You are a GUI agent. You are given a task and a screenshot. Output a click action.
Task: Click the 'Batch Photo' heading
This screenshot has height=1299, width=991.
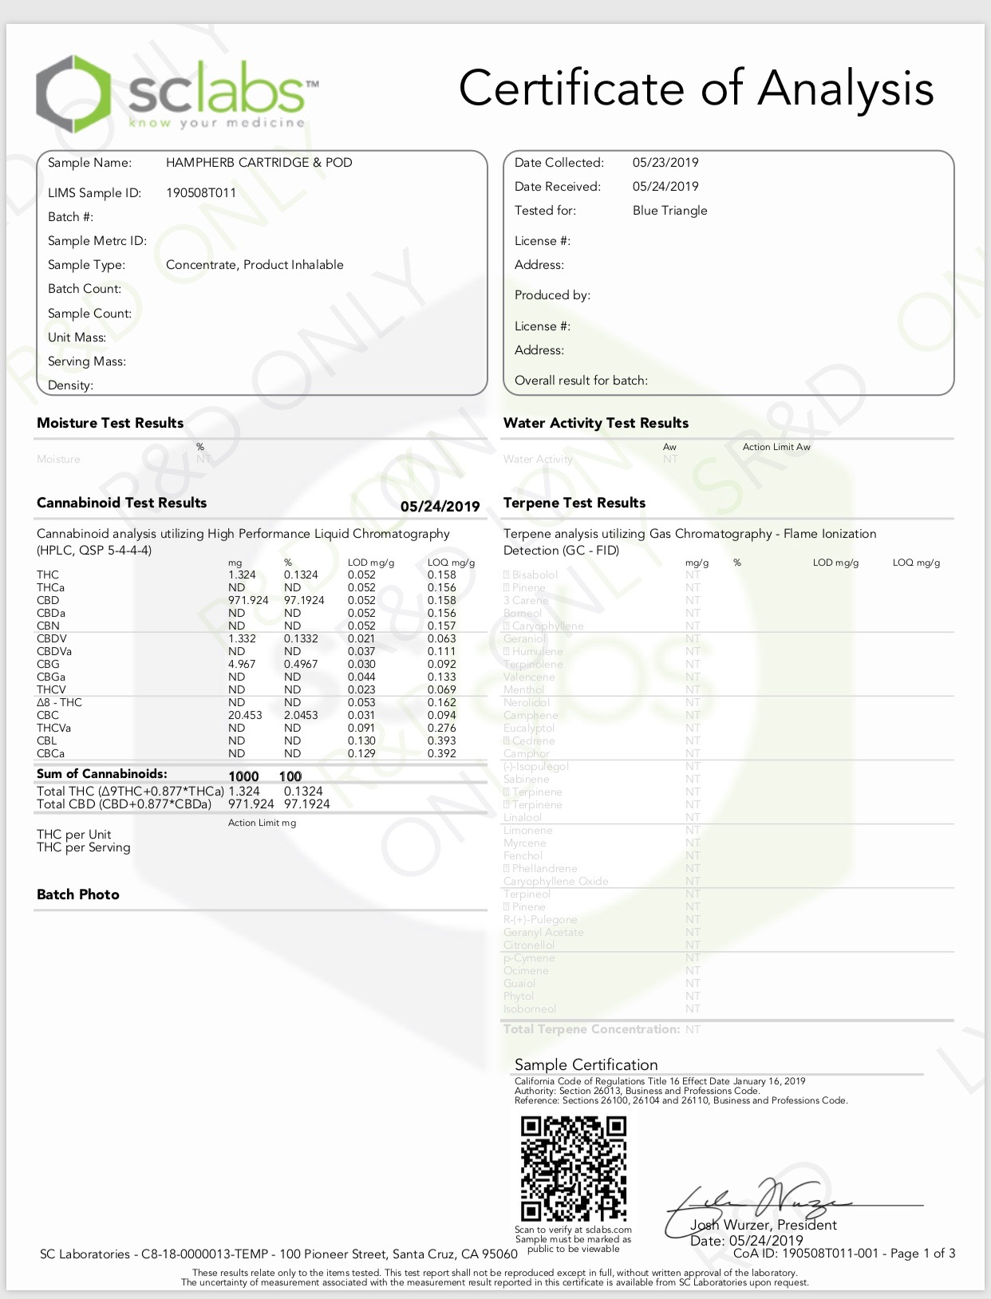click(78, 894)
